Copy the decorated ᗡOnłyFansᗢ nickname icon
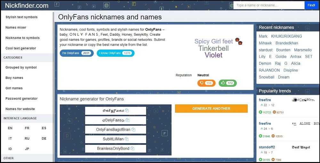The width and height of the screenshot is (320, 163). coord(128,120)
